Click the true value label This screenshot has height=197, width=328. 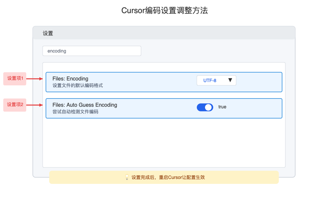pos(222,107)
